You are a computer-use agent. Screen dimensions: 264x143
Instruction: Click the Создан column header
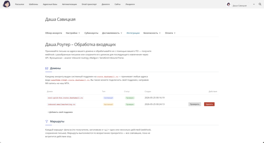click(148, 91)
